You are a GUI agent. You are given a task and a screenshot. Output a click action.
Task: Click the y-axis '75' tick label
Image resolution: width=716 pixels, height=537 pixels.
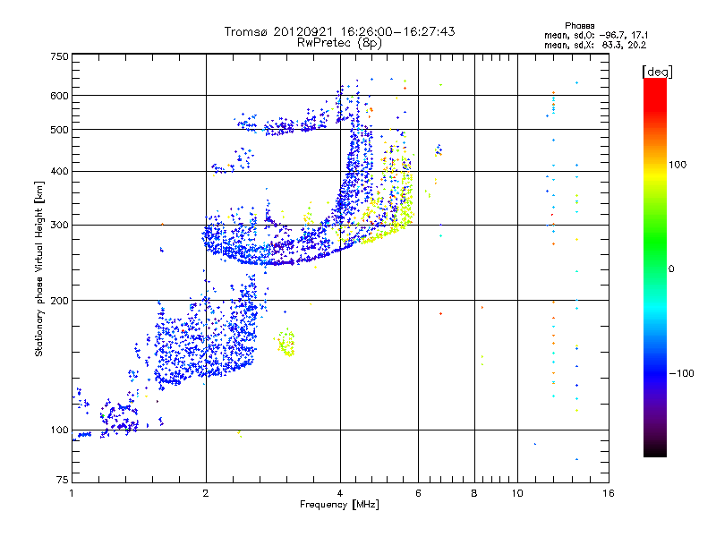click(x=63, y=480)
